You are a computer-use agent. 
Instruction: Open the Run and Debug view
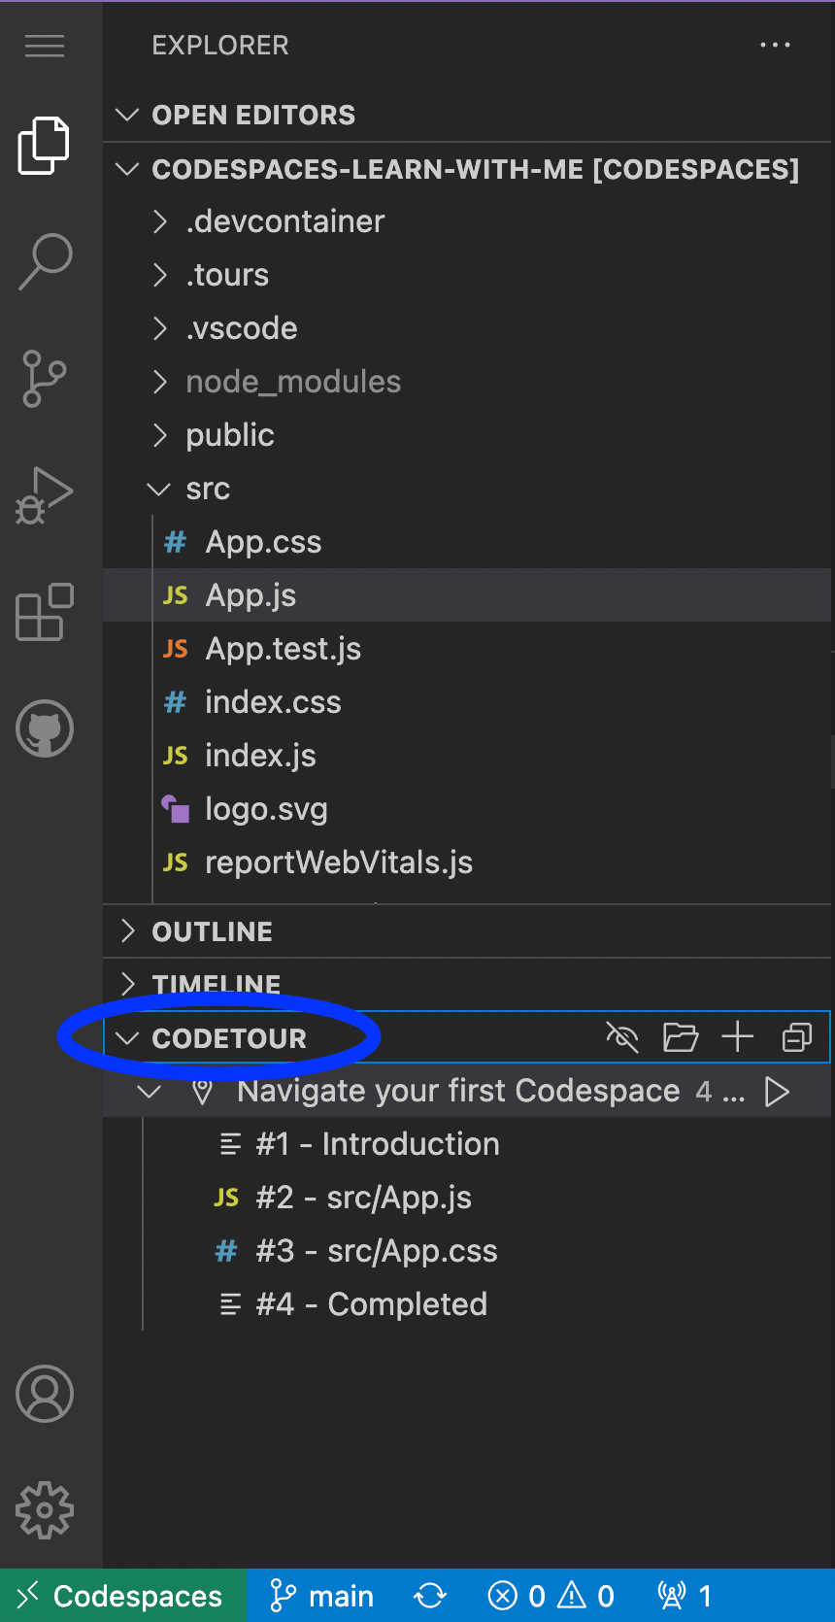click(44, 493)
